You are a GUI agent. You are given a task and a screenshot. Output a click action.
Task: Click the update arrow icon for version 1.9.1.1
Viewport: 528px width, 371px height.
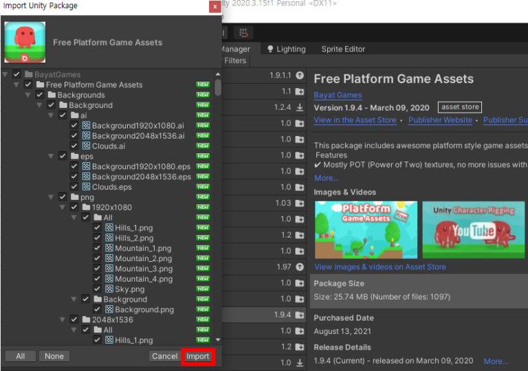click(300, 76)
